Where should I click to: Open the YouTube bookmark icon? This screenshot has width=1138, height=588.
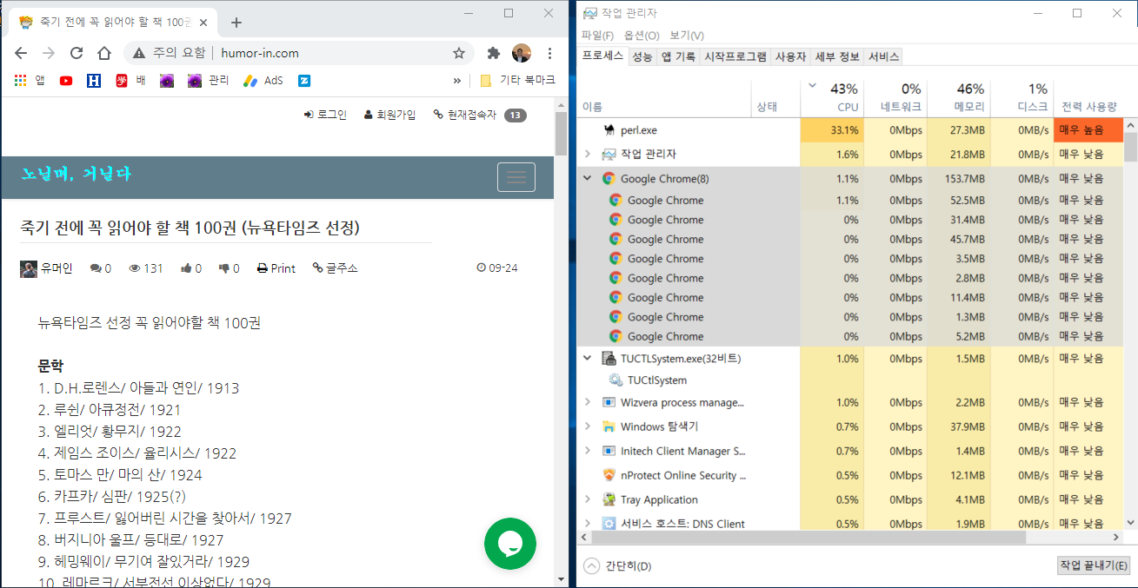coord(66,80)
